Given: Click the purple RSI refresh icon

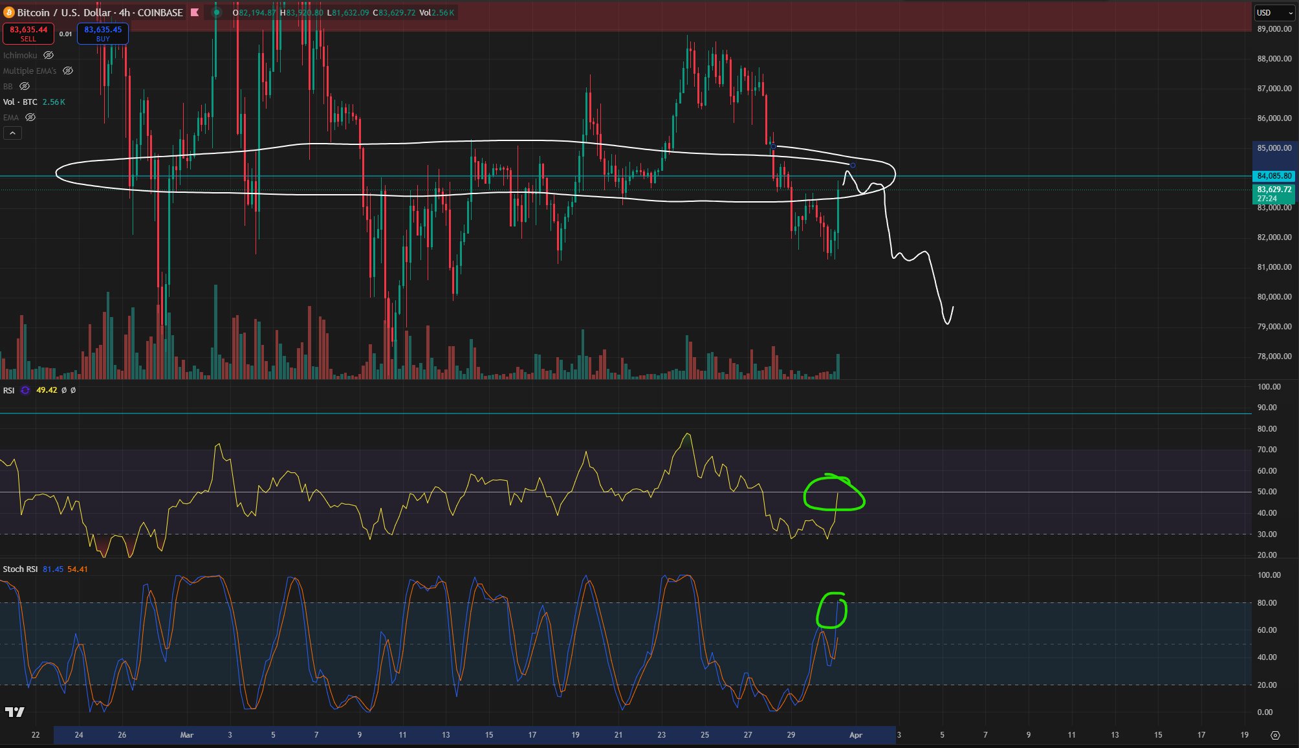Looking at the screenshot, I should pyautogui.click(x=25, y=390).
